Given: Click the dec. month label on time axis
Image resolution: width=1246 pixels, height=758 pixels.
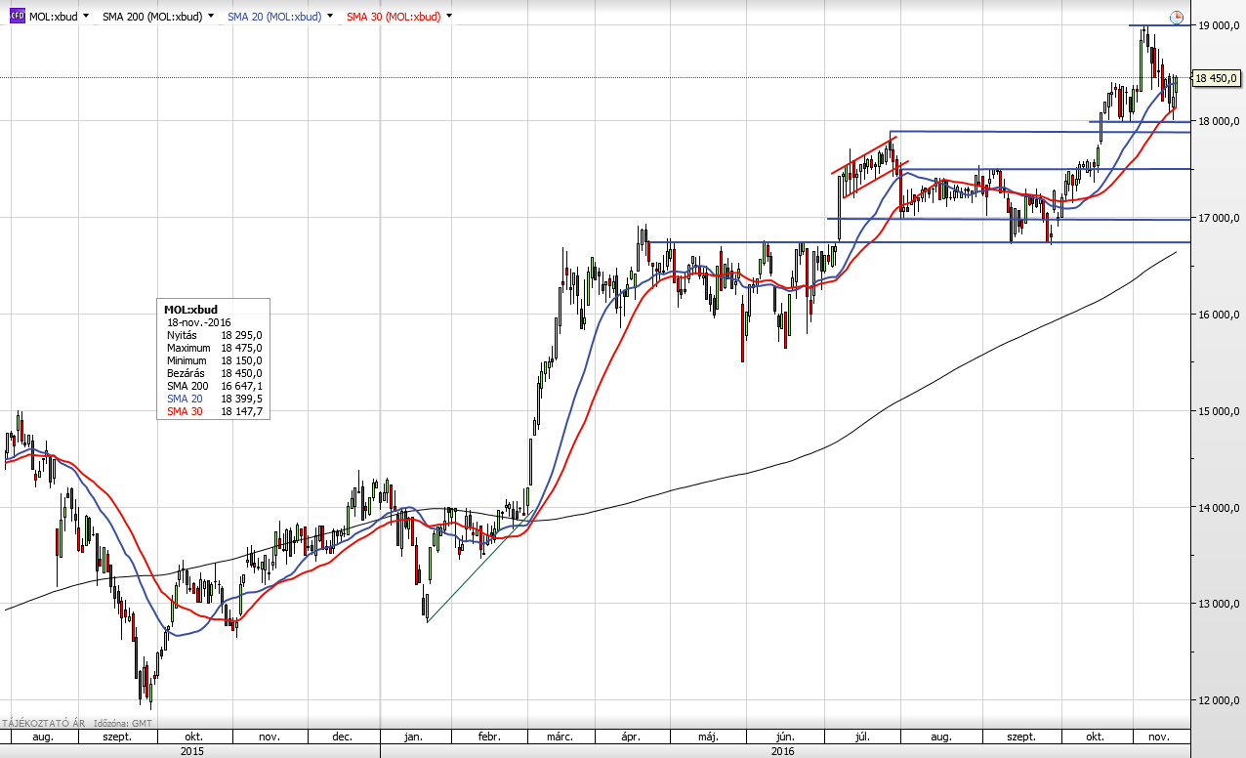Looking at the screenshot, I should 342,737.
